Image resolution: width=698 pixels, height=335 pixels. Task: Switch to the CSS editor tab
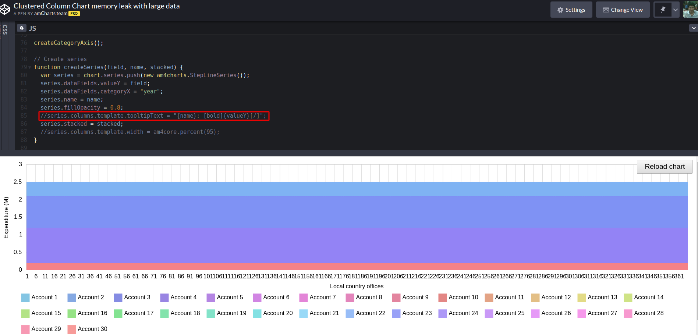coord(5,29)
